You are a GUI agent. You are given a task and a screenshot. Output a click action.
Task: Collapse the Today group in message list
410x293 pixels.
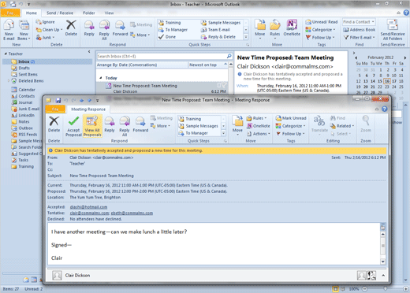101,78
